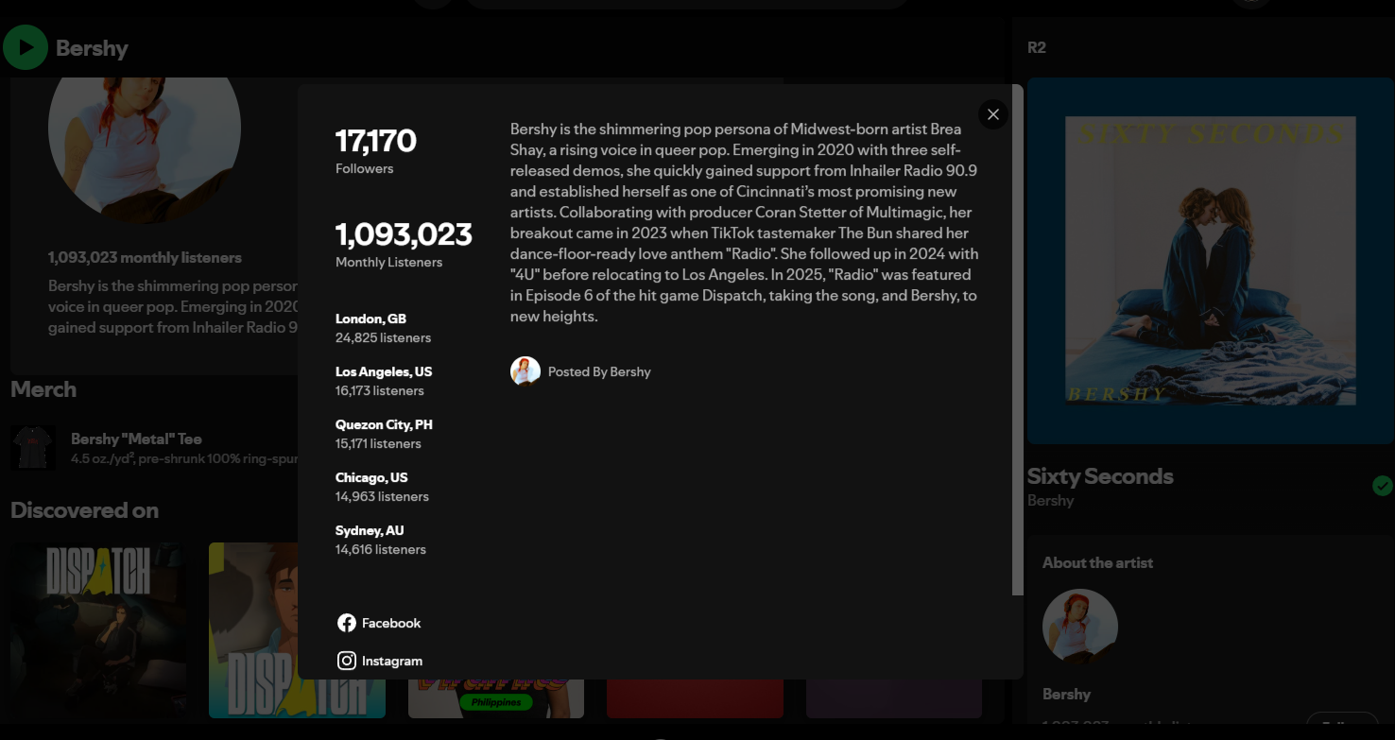Select the Los Angeles, US listeners row

(x=384, y=381)
